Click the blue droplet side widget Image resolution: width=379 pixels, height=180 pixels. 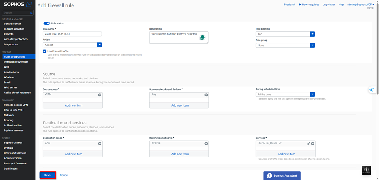click(372, 90)
